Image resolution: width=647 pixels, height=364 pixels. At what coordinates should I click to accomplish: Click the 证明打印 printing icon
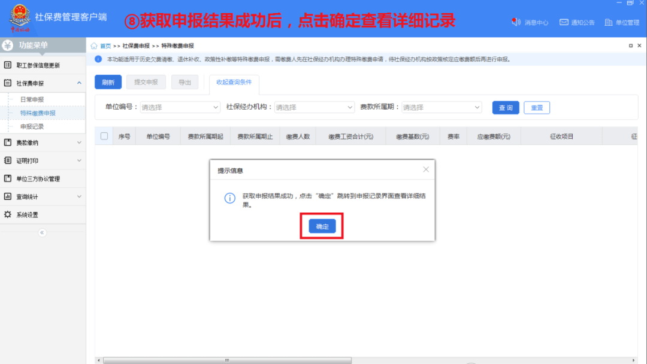(x=8, y=160)
